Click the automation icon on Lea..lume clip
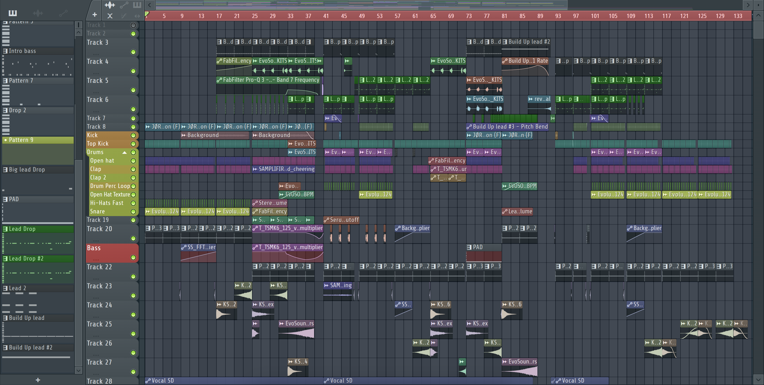The height and width of the screenshot is (385, 764). click(x=505, y=211)
